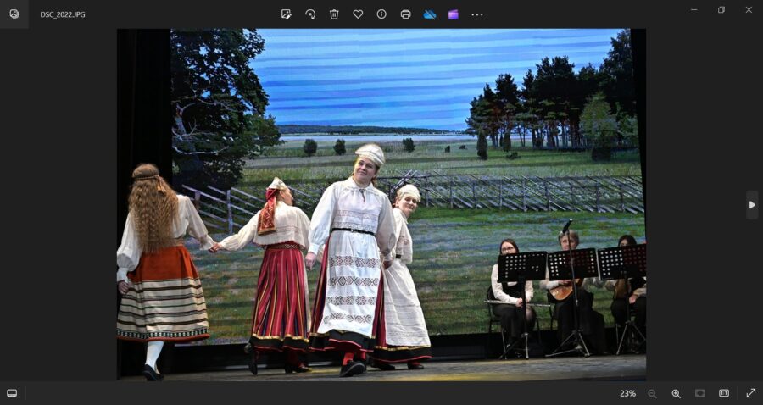Toggle the filmstrip icon in the bottom bar
Viewport: 763px width, 405px height.
point(12,393)
